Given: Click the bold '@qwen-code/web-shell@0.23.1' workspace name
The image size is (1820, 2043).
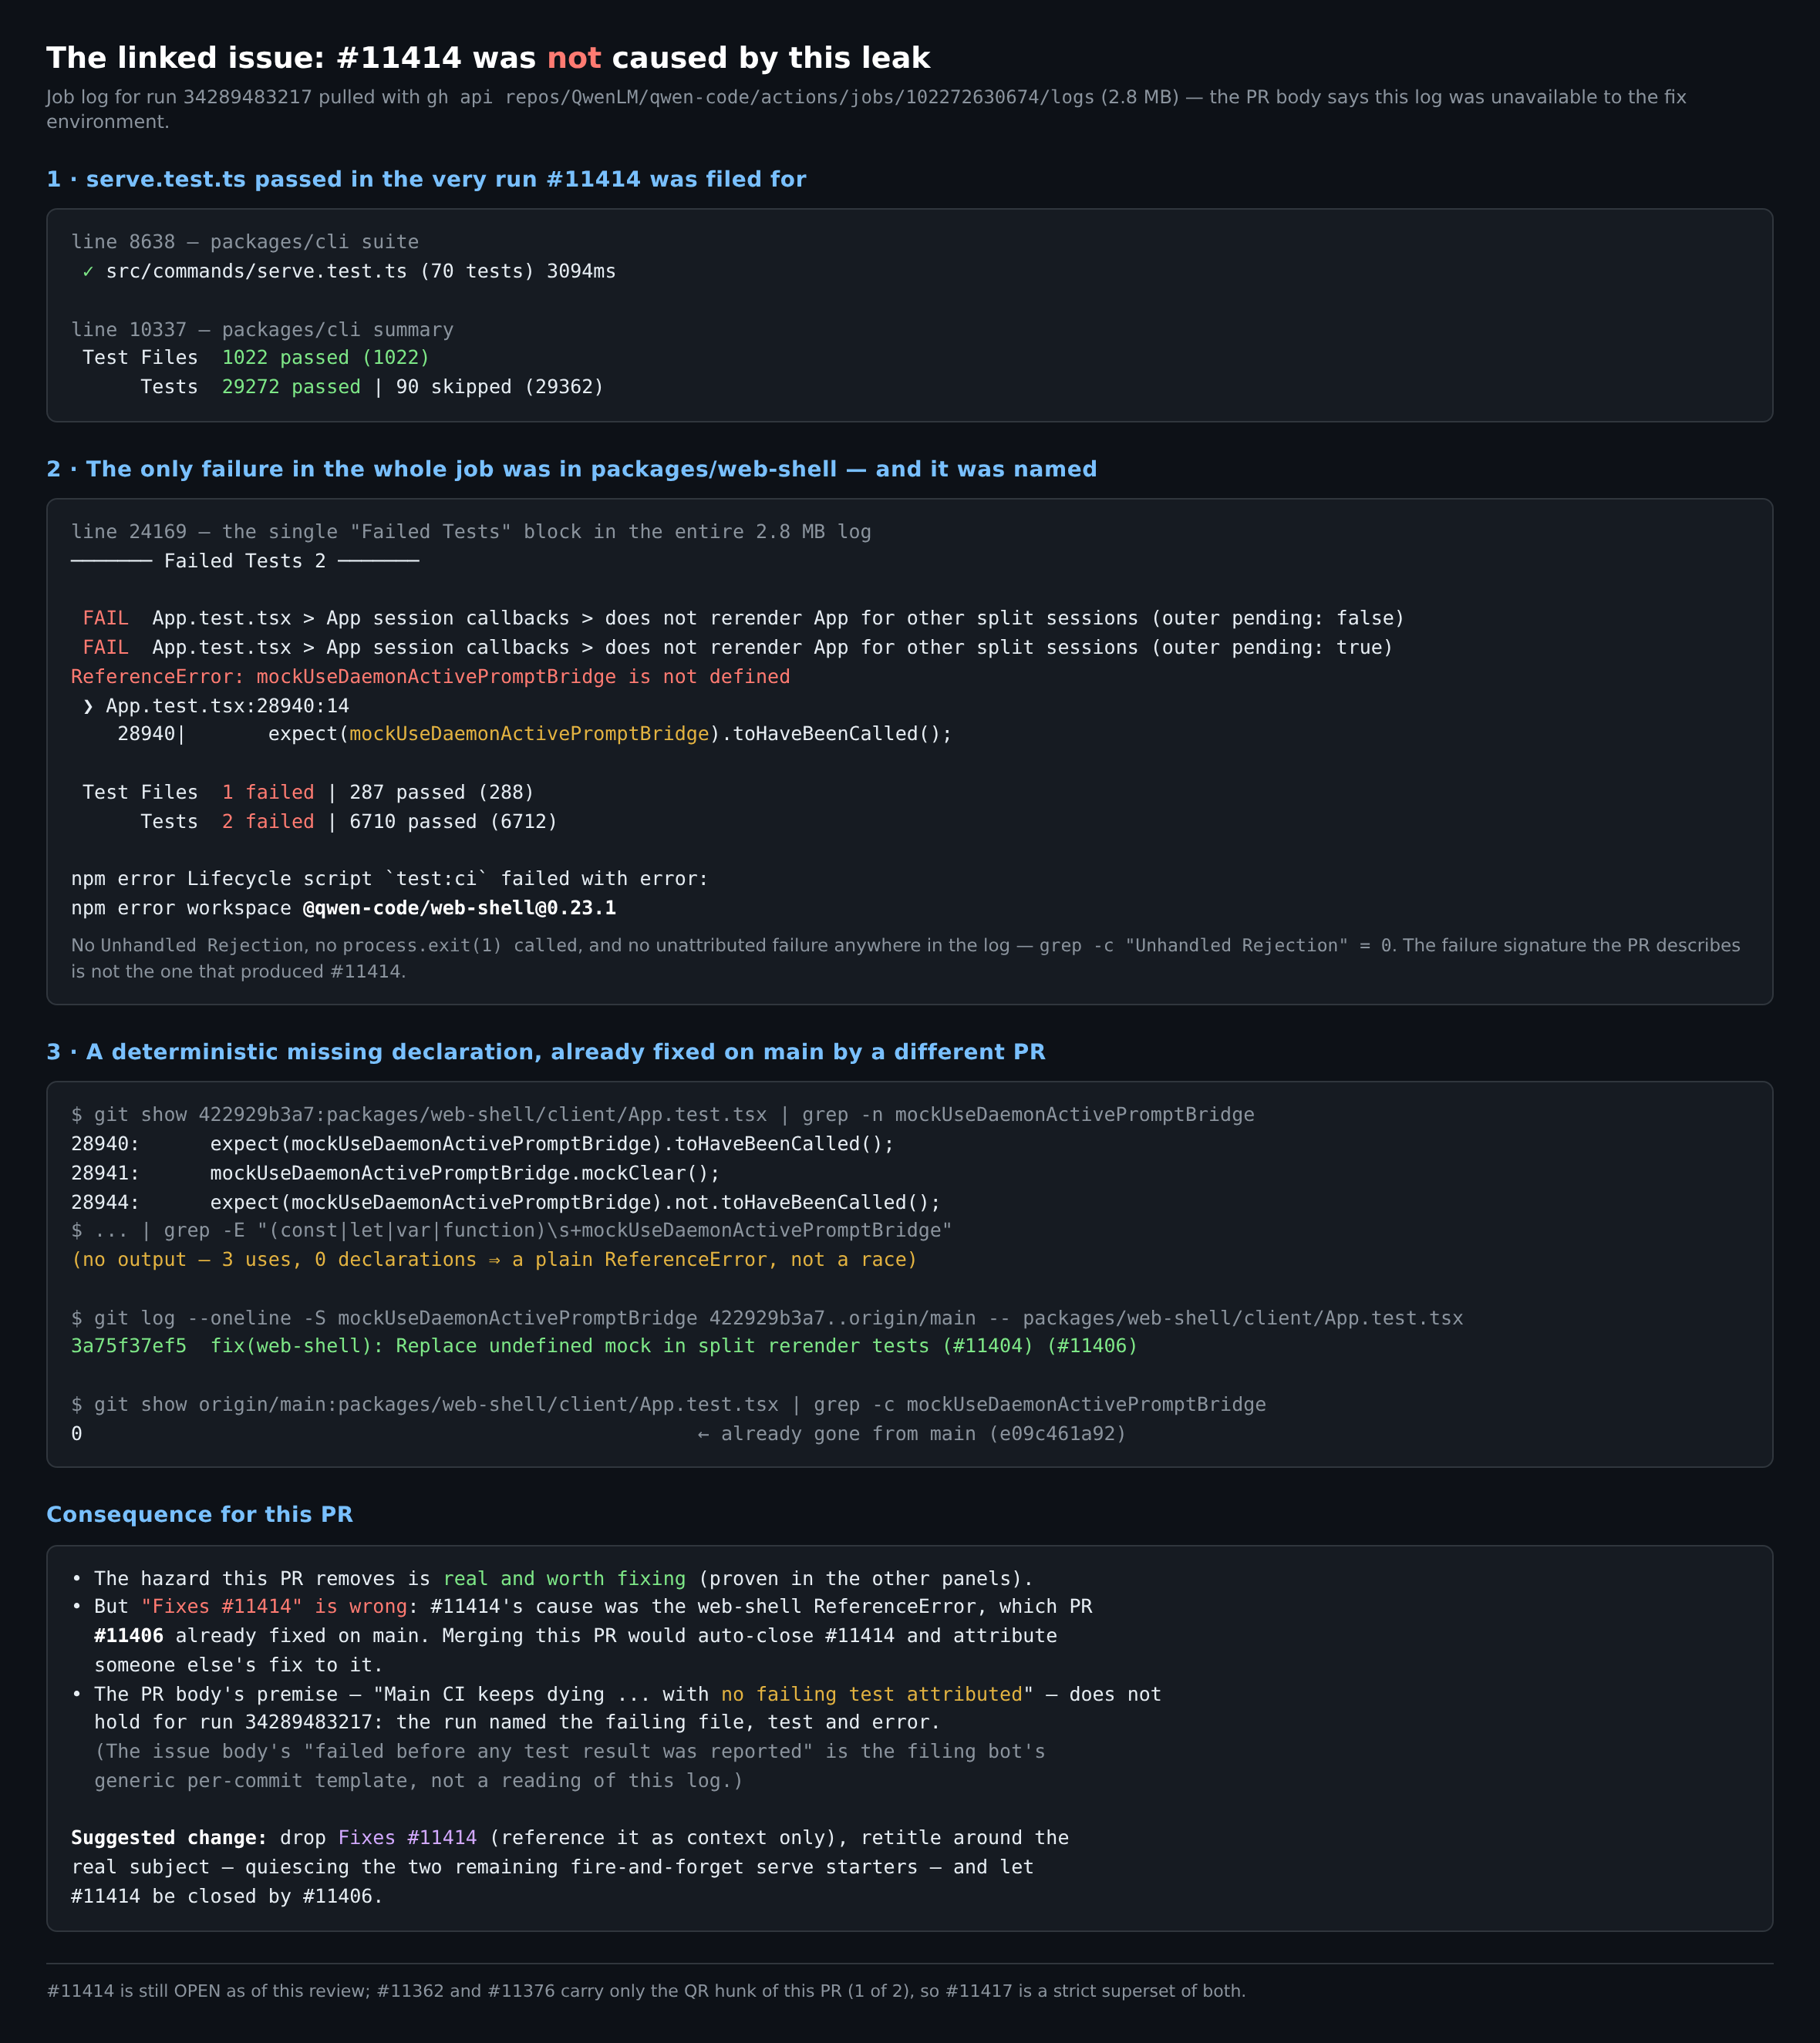Looking at the screenshot, I should click(459, 908).
